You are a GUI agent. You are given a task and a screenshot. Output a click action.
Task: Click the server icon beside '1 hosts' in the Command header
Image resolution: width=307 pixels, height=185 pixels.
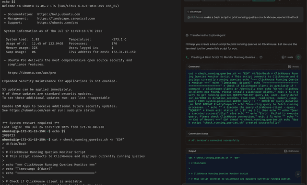(x=289, y=66)
